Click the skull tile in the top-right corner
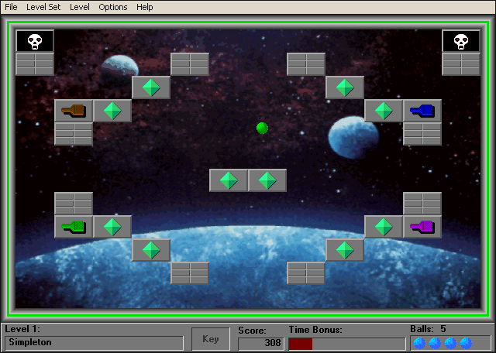 coord(461,41)
